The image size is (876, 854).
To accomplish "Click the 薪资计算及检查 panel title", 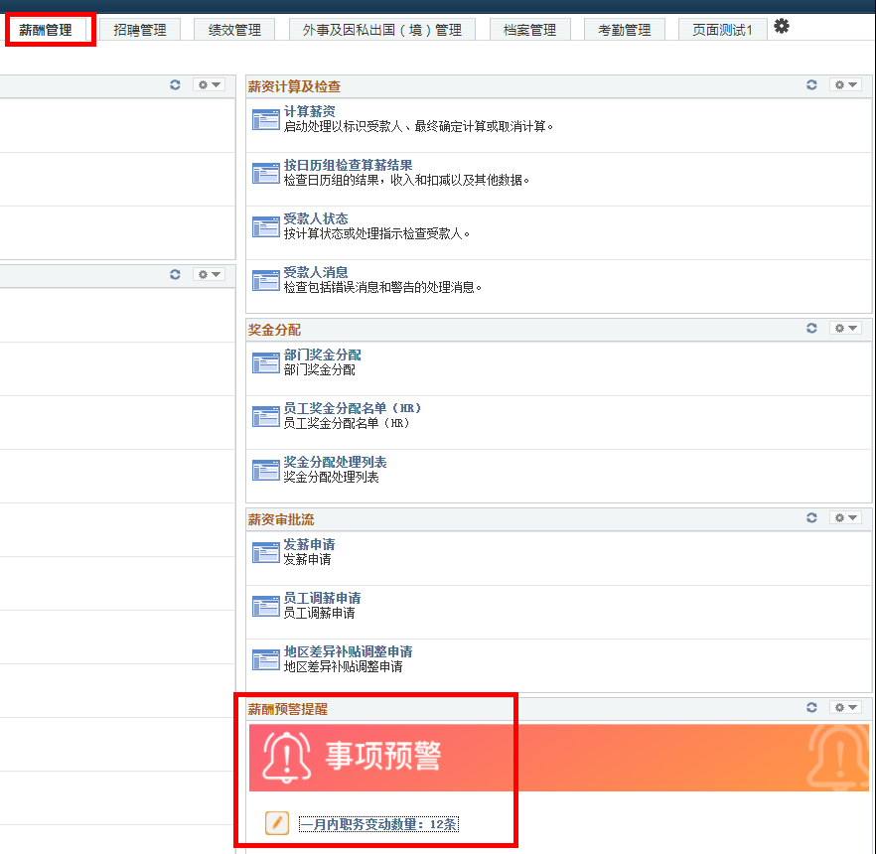I will (294, 86).
